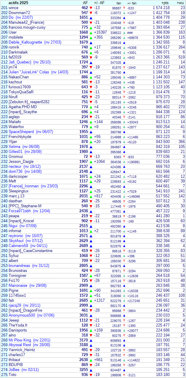
Task: Open the [France]_Ironman member entry
Action: click(x=23, y=186)
